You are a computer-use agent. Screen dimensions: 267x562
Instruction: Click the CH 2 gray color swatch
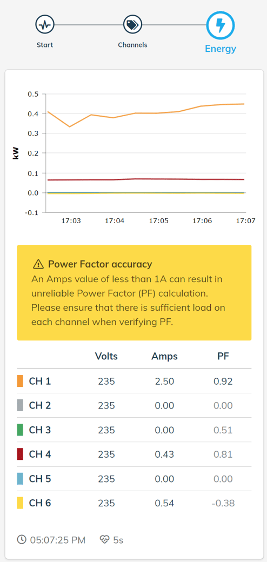click(20, 405)
